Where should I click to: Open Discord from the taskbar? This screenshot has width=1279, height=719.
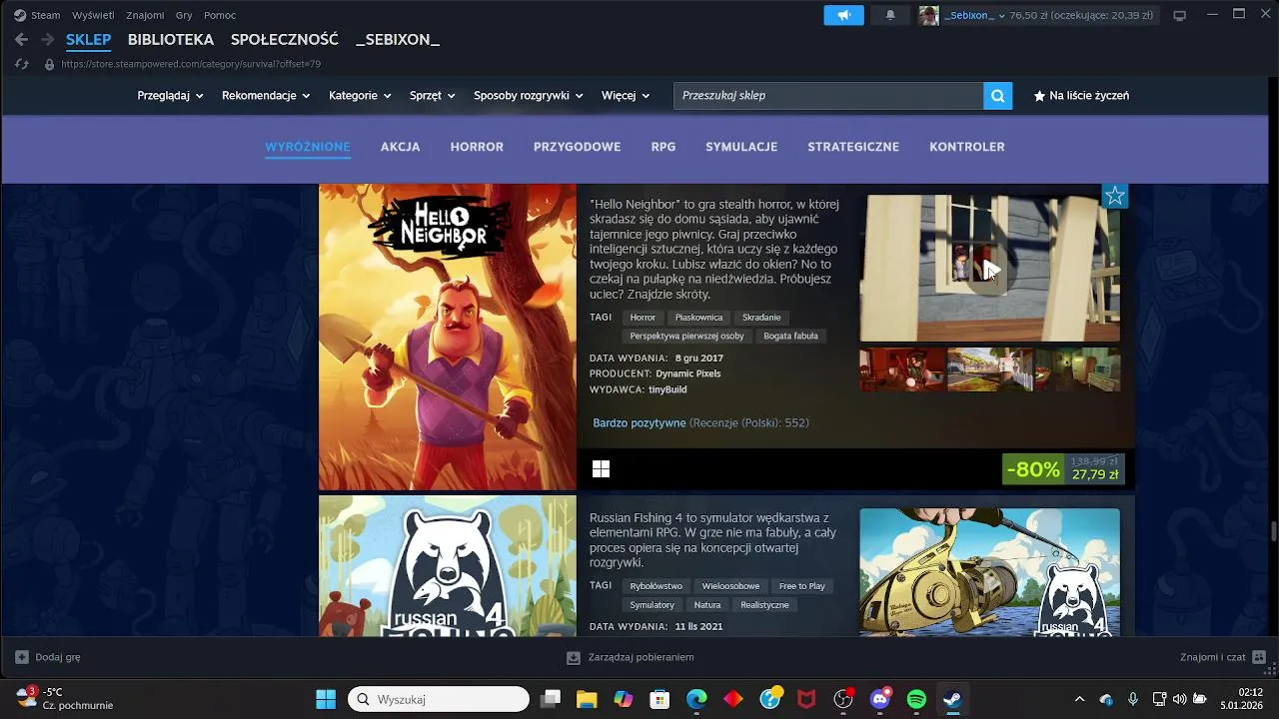[880, 699]
